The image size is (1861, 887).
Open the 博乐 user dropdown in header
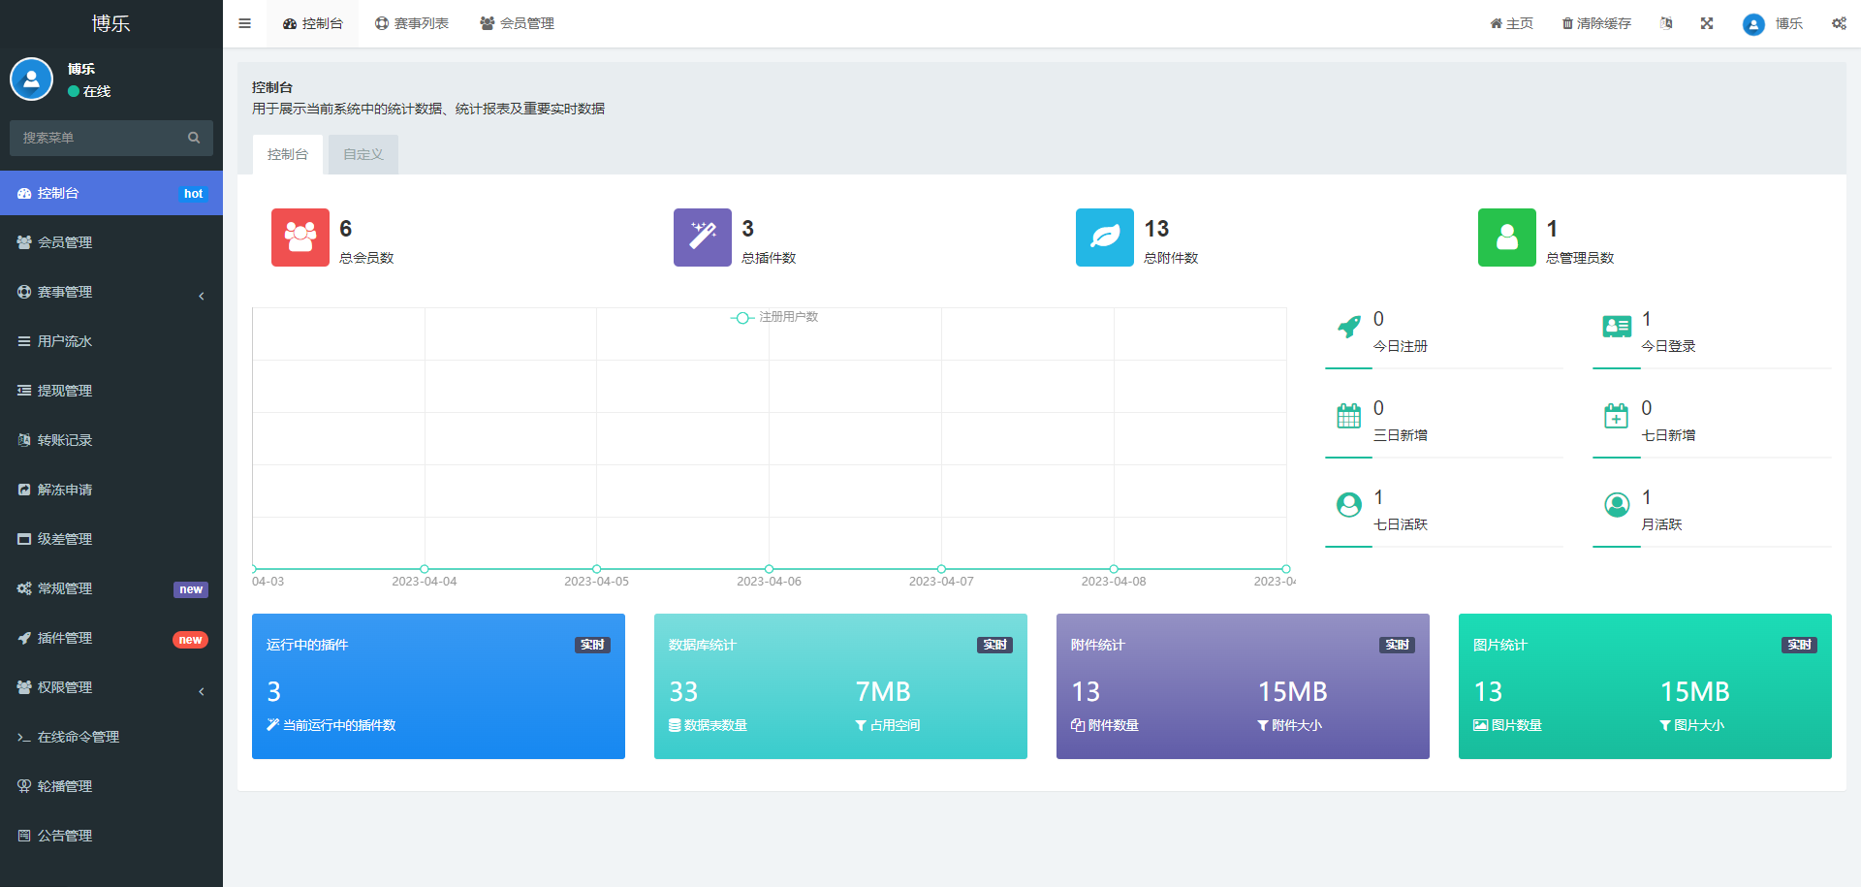tap(1773, 23)
